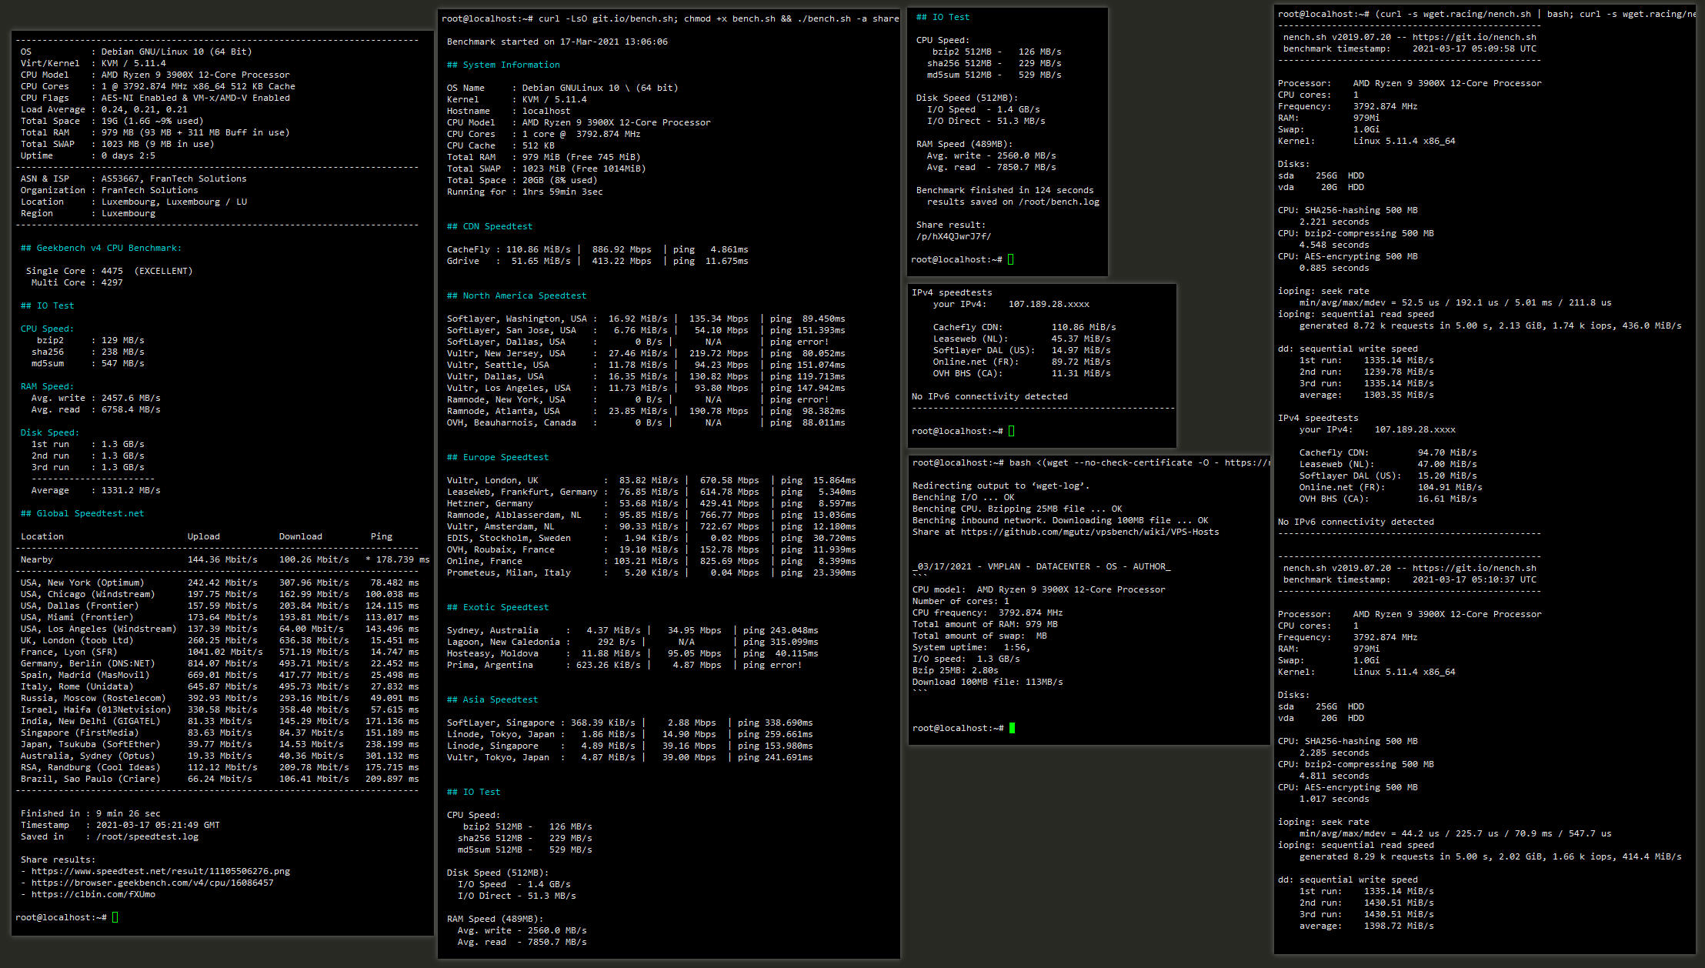Click 'Download 100MB file: 113MB/s' line
1705x968 pixels.
pos(988,682)
